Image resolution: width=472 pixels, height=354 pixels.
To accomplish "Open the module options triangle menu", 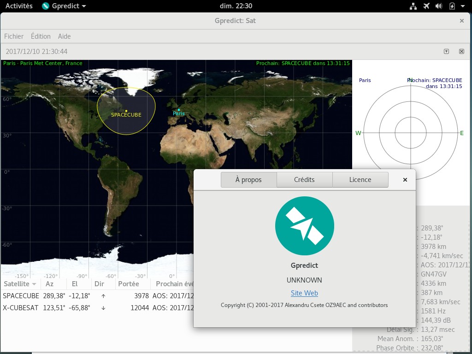I will pyautogui.click(x=446, y=52).
